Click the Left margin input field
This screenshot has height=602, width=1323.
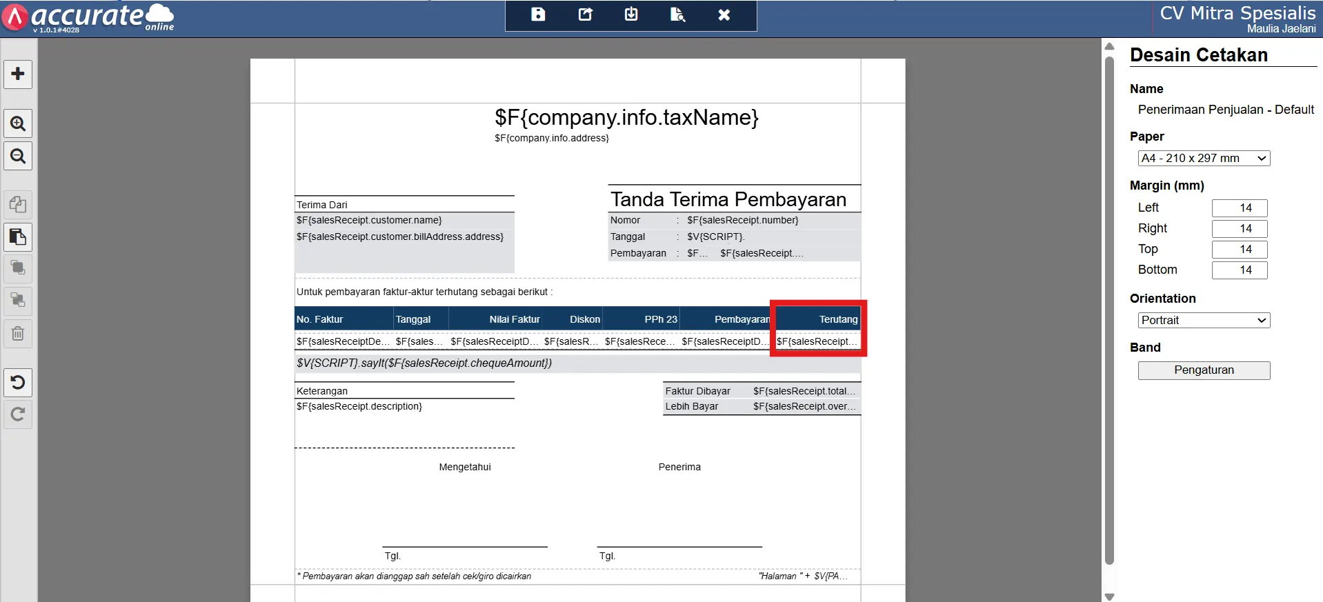click(x=1240, y=208)
